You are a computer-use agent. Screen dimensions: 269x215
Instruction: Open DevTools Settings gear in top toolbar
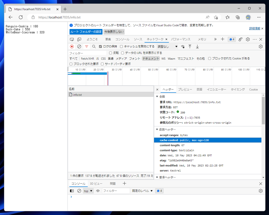[248, 39]
